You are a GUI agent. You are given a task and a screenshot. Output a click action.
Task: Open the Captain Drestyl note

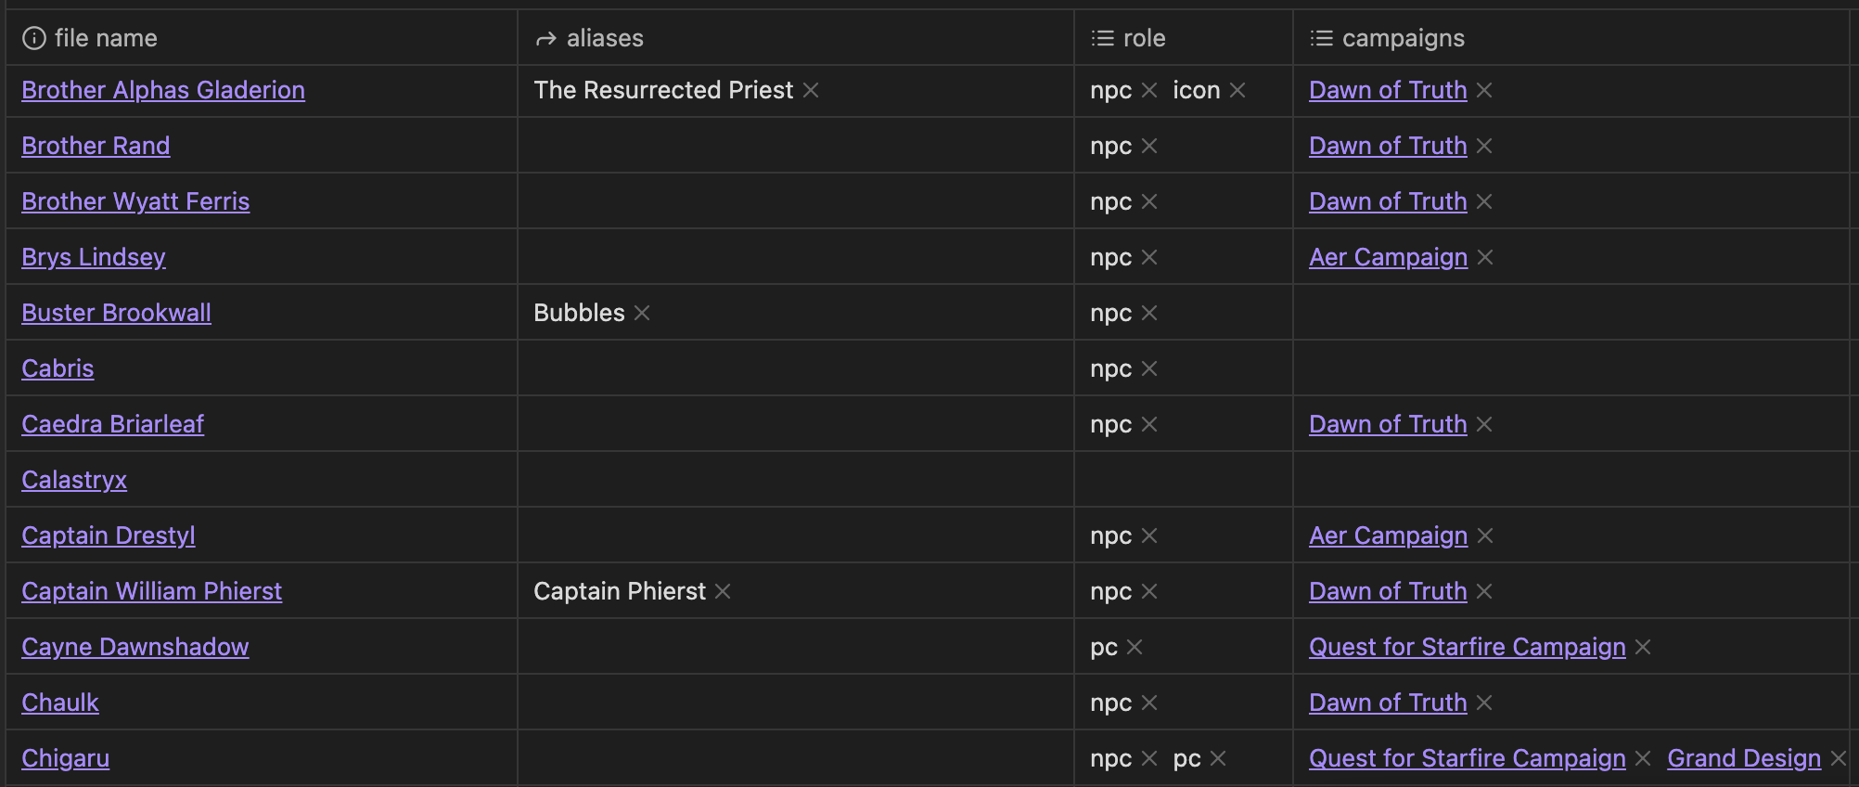point(108,535)
